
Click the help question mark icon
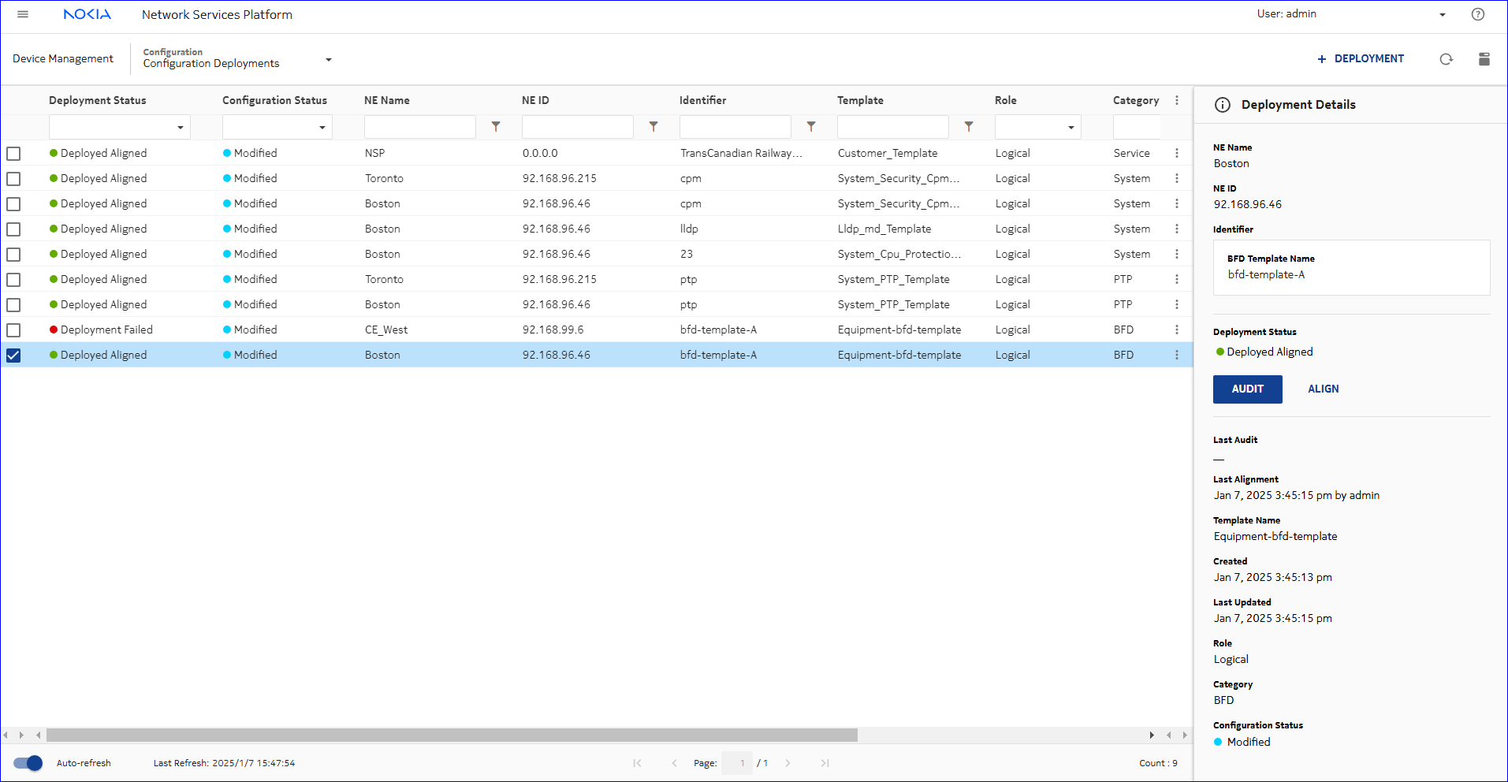(1477, 14)
